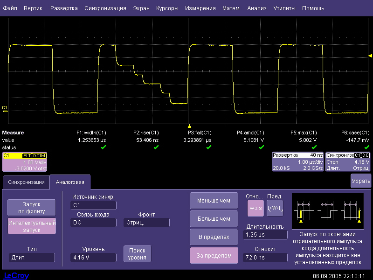Open the Синхронизация trigger descriptor box
Viewport: 373px width, 280px height.
click(348, 161)
